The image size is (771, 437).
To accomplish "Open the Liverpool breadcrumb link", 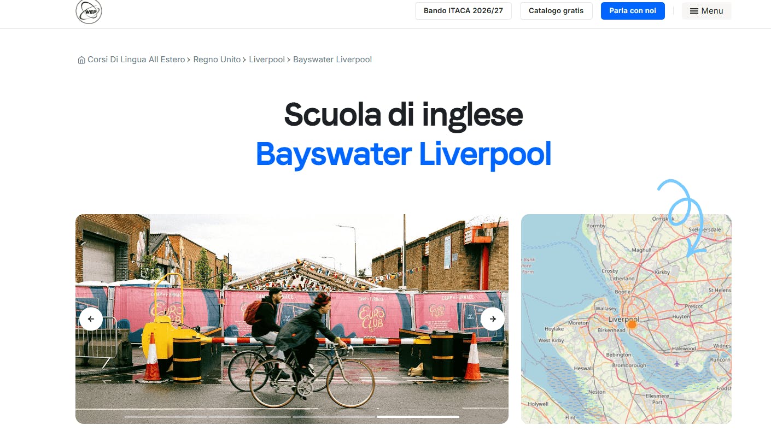I will tap(267, 60).
